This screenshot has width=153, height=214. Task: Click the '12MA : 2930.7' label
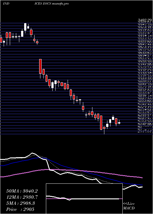pos(22,197)
